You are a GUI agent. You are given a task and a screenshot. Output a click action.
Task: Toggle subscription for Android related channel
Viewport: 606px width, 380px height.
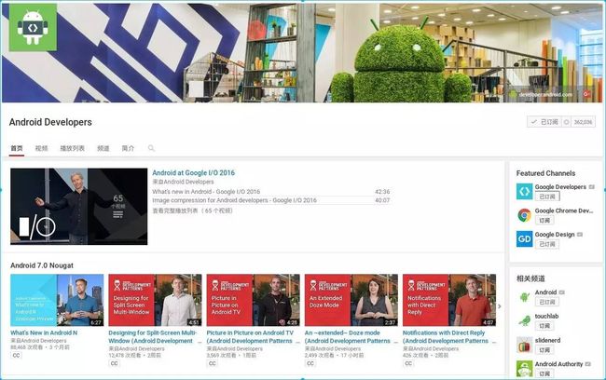547,302
